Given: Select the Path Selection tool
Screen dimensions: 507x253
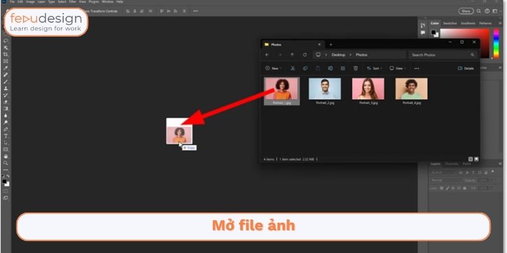Looking at the screenshot, I should [x=6, y=143].
